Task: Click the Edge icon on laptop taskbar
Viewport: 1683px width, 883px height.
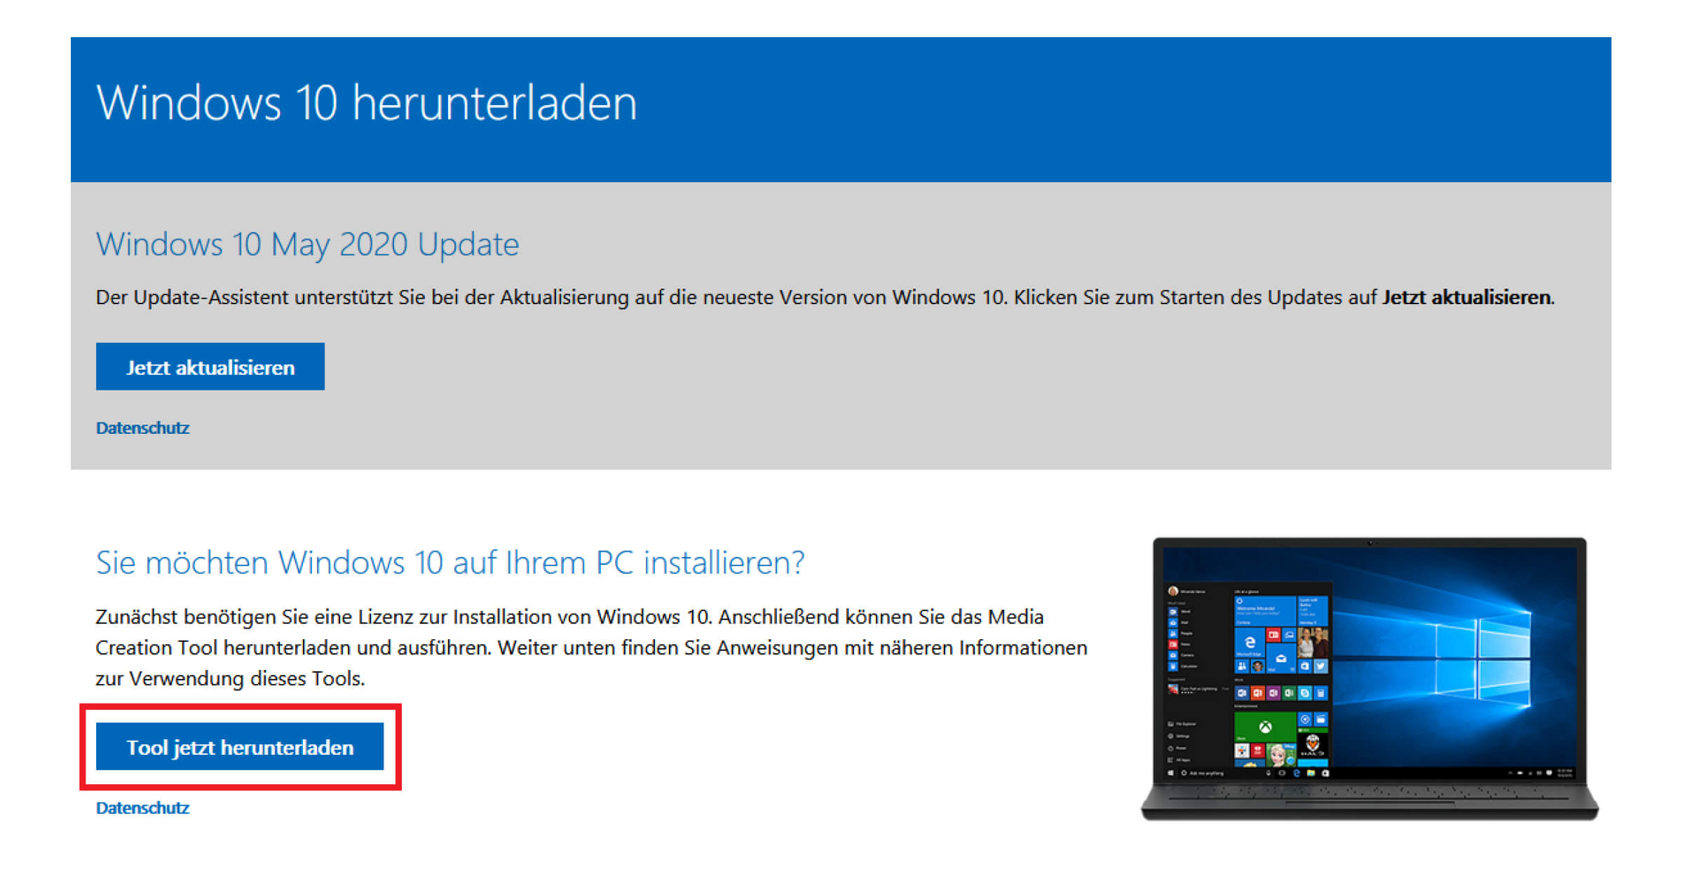Action: tap(1297, 773)
